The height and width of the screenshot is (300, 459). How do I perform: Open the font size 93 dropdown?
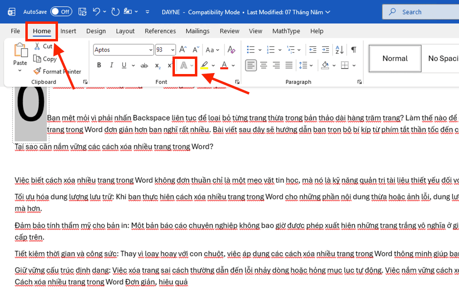(172, 50)
